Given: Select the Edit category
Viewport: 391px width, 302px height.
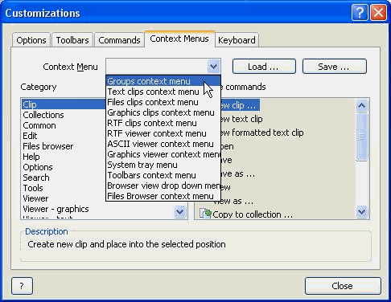Looking at the screenshot, I should [x=64, y=136].
